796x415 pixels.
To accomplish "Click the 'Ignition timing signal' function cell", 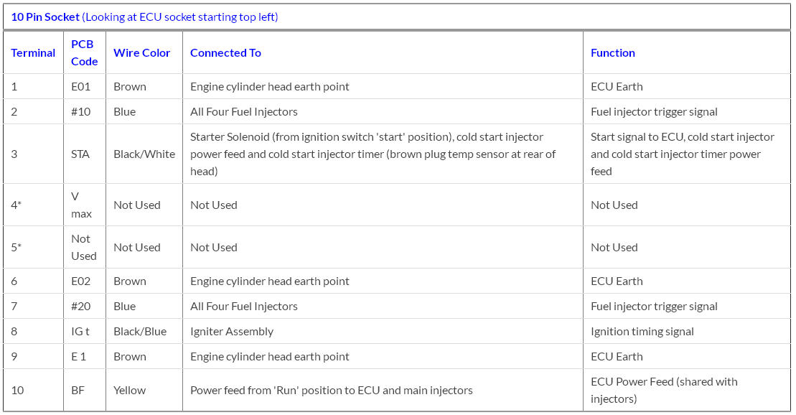I will click(642, 331).
